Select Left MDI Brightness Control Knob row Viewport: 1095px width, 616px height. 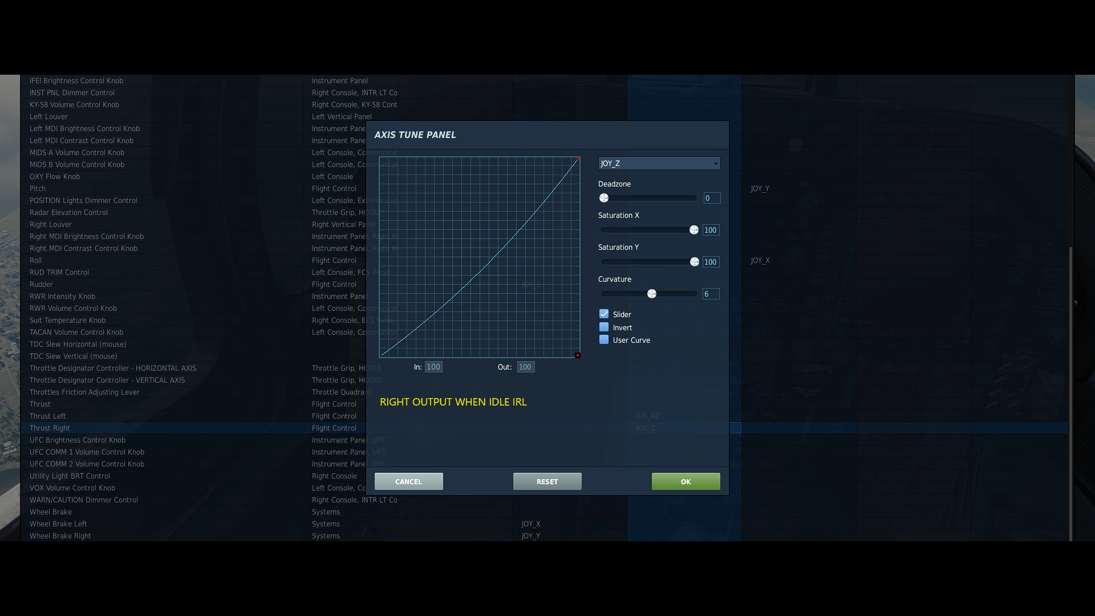pyautogui.click(x=544, y=128)
